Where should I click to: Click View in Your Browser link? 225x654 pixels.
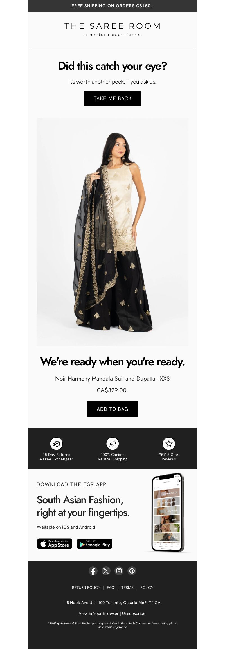[x=99, y=613]
